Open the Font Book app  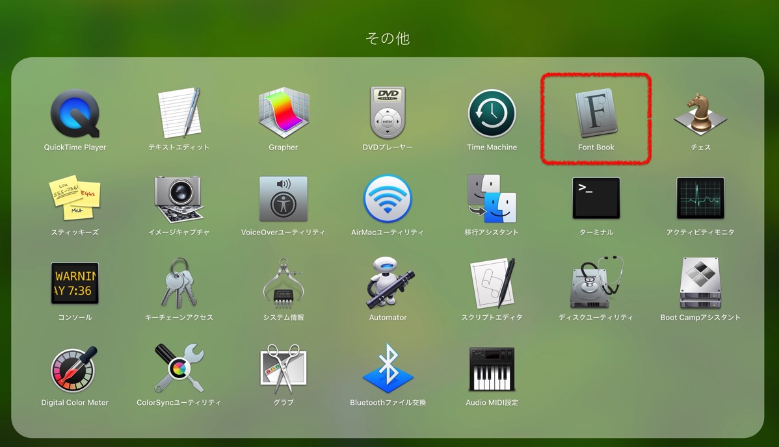point(596,113)
